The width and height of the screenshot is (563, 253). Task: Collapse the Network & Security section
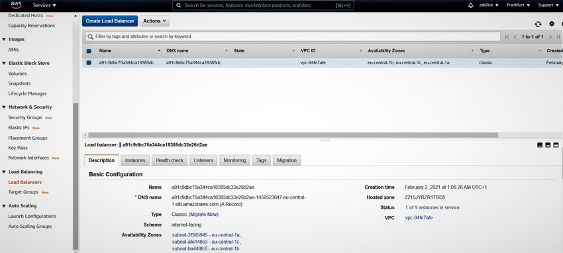[4, 107]
